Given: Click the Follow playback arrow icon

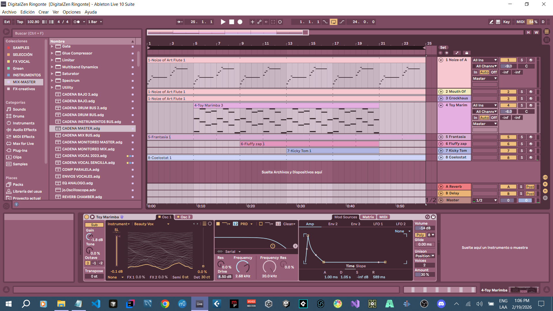Looking at the screenshot, I should click(180, 22).
